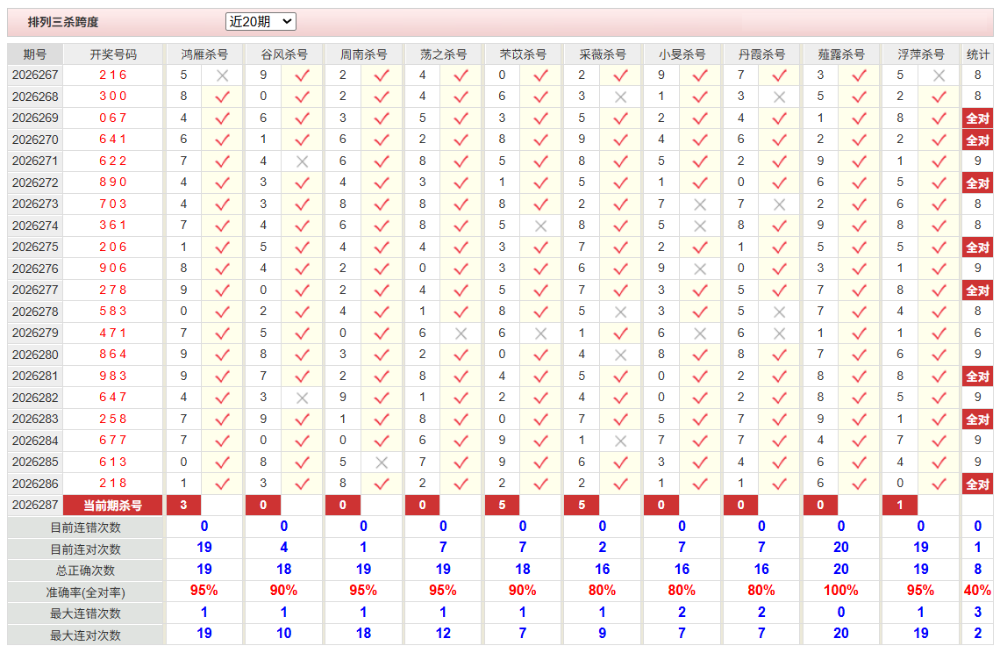Click the X mark for 谷风杀号 in row 2026282
Screen dimensions: 1000x653
[303, 398]
